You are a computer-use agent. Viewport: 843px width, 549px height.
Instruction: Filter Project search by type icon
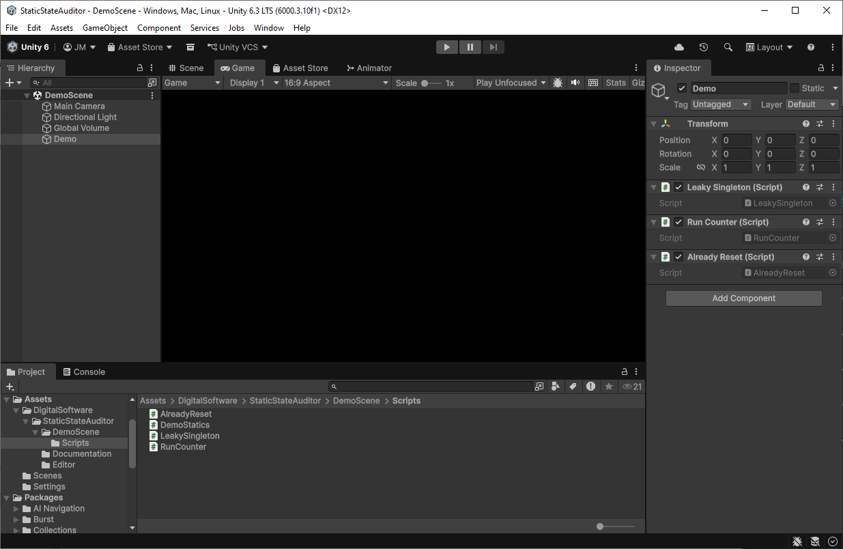pyautogui.click(x=556, y=386)
